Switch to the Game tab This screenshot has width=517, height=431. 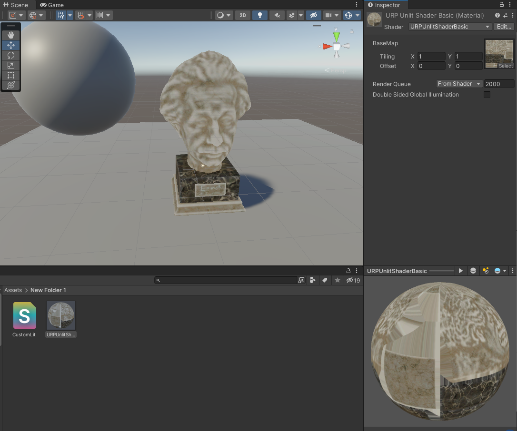tap(52, 5)
